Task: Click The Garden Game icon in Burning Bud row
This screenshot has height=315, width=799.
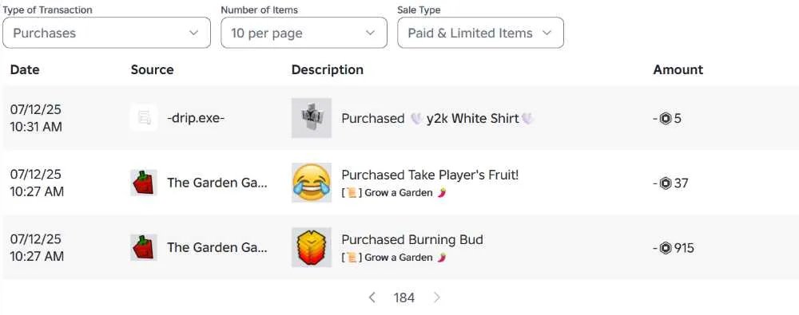Action: (144, 247)
